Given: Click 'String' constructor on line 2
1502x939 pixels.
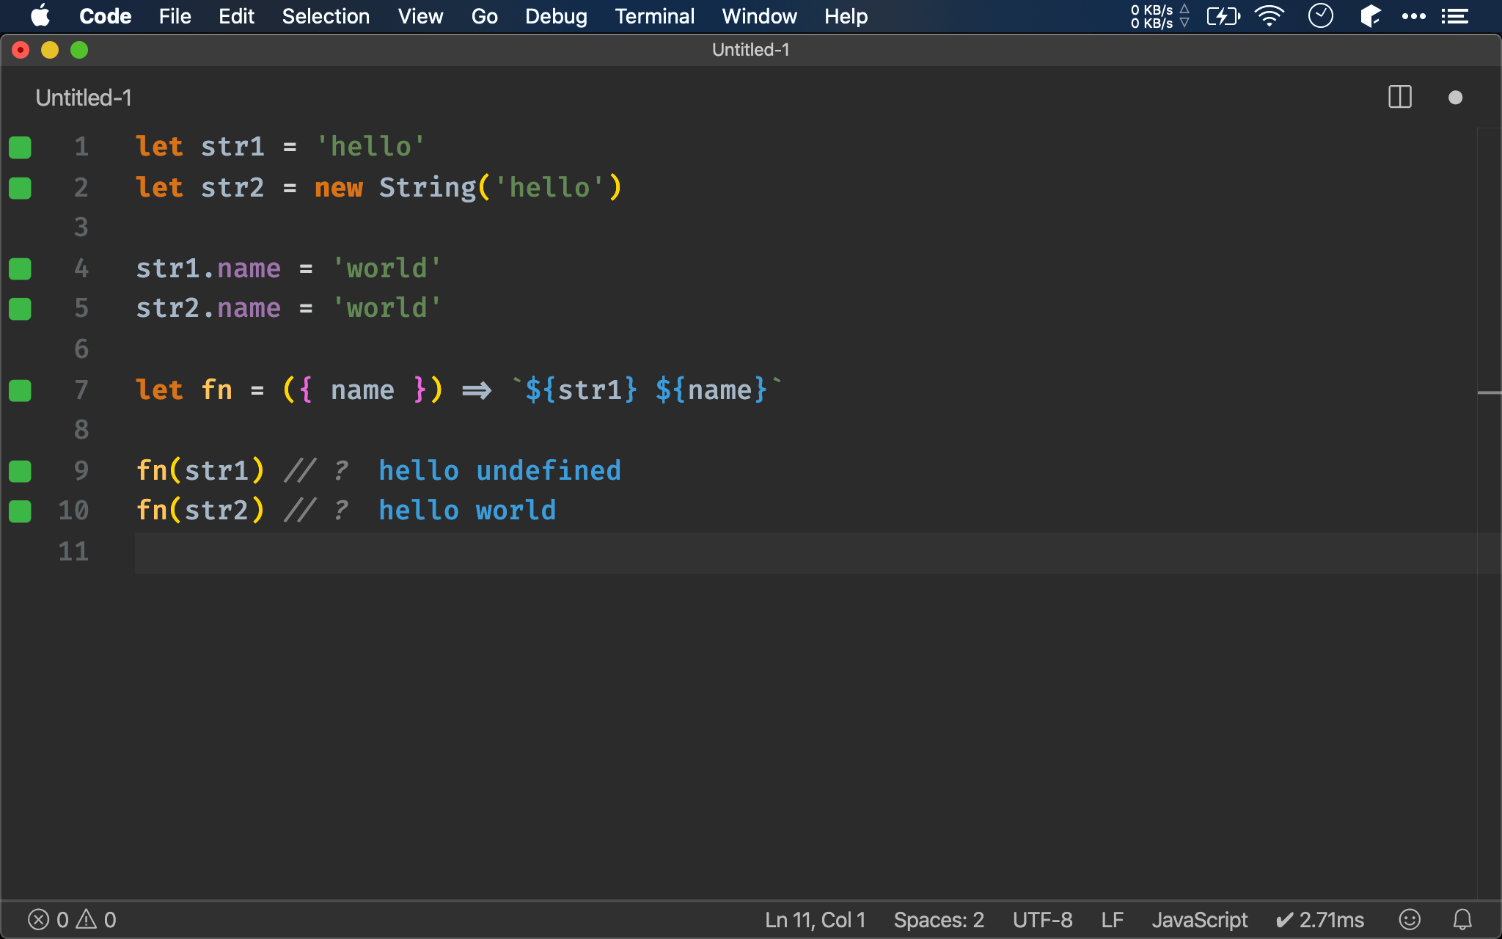Looking at the screenshot, I should pos(428,188).
